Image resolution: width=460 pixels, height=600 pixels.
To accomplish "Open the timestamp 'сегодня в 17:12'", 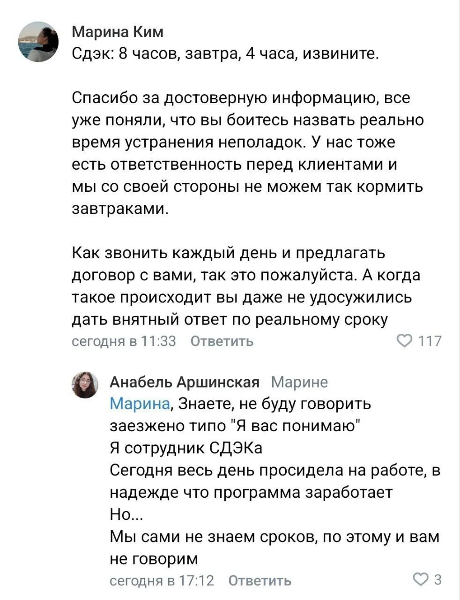I will (x=162, y=581).
